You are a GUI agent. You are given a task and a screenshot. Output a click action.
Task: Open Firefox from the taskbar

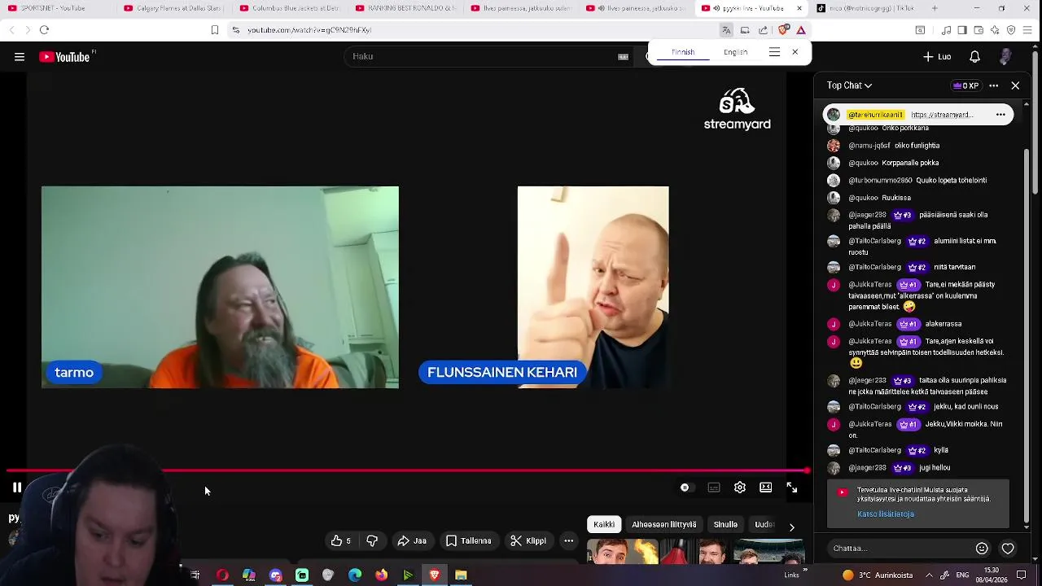point(381,575)
